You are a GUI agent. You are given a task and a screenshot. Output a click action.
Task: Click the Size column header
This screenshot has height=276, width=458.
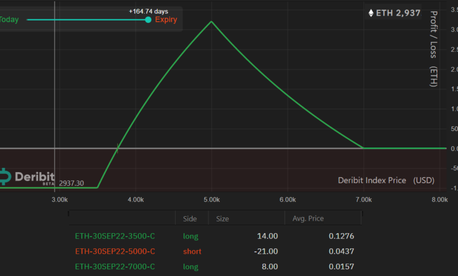pyautogui.click(x=223, y=219)
